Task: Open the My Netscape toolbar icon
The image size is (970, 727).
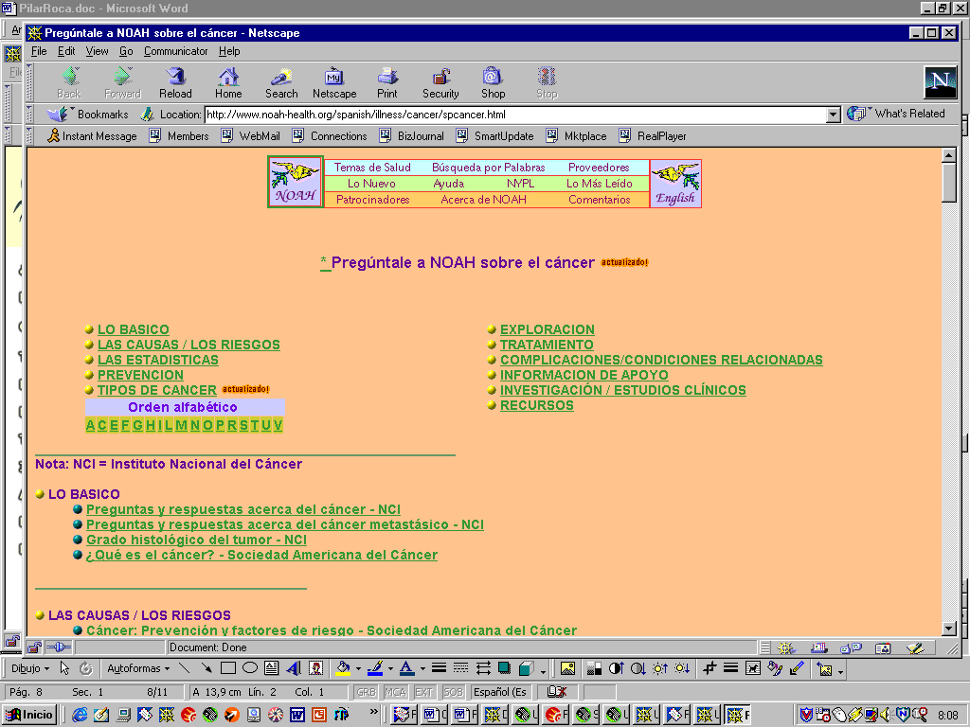Action: pos(334,82)
